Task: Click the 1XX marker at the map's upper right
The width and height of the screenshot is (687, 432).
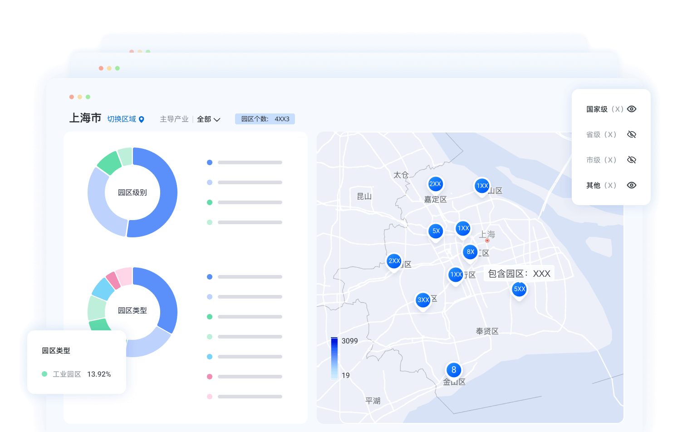Action: point(482,186)
